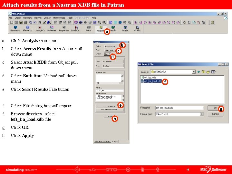Viewport: 232px width, 174px height.
Task: Go up one folder level icon
Action: click(x=203, y=72)
